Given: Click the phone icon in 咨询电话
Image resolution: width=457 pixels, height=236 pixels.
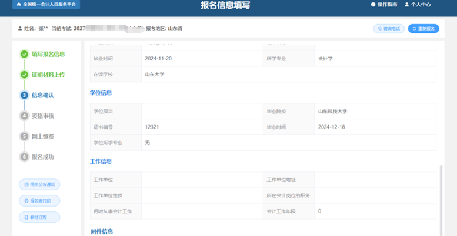Looking at the screenshot, I should (380, 29).
